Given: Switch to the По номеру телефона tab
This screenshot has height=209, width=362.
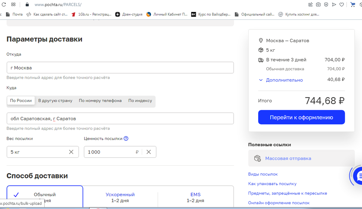Looking at the screenshot, I should [100, 101].
